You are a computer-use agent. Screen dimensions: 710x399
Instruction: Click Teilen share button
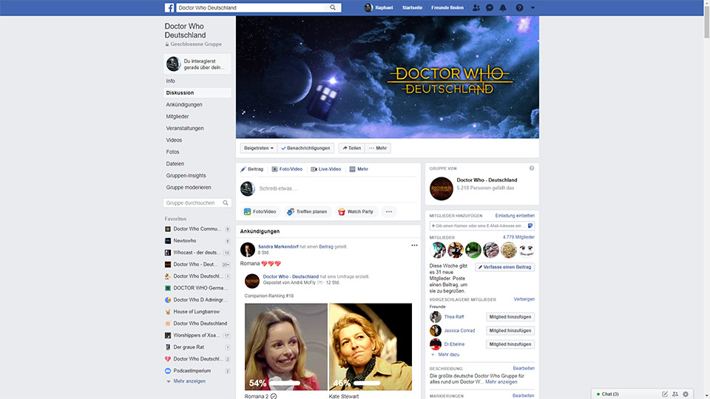pos(351,148)
